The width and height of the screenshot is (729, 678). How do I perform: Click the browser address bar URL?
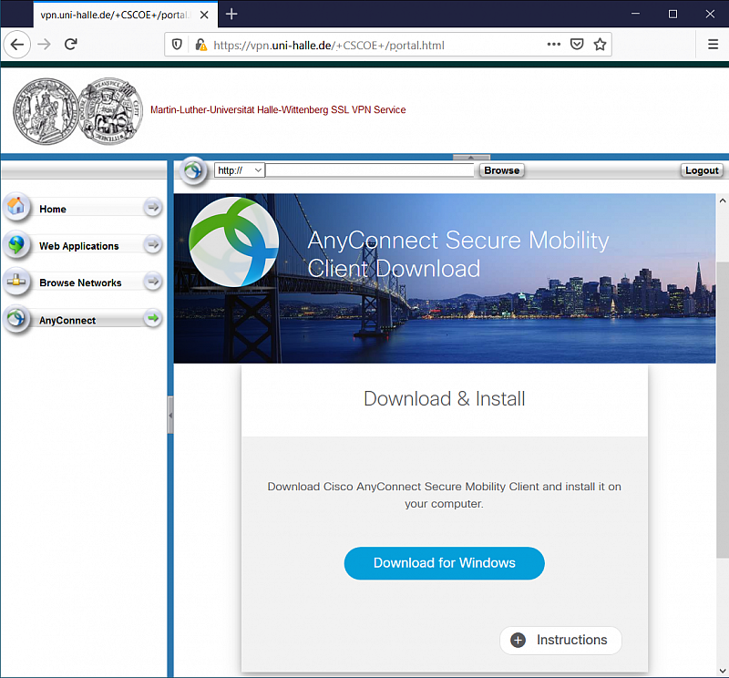pyautogui.click(x=329, y=45)
